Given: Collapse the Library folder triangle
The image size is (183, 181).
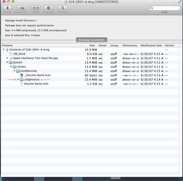Looking at the screenshot, I should 11,67.
